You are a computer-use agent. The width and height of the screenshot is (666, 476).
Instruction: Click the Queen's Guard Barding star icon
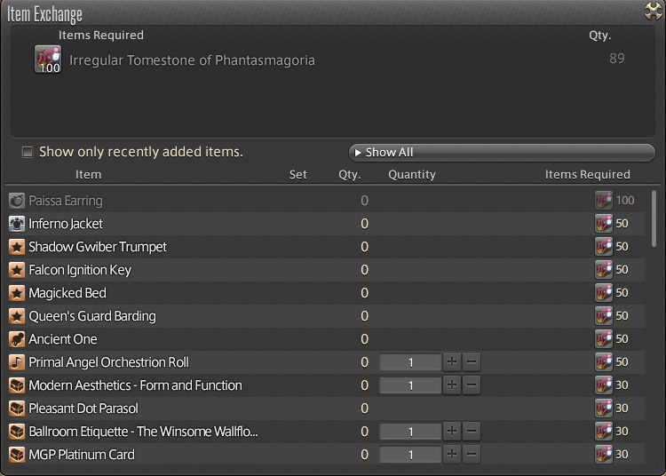pyautogui.click(x=17, y=316)
